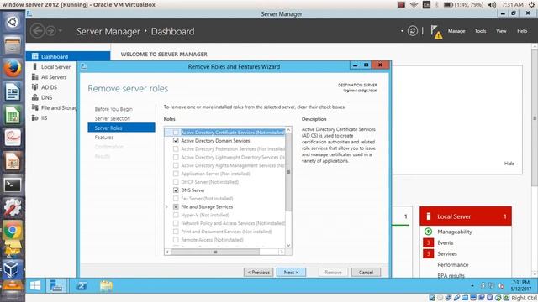
Task: Select the Server Roles wizard step
Action: (x=121, y=128)
